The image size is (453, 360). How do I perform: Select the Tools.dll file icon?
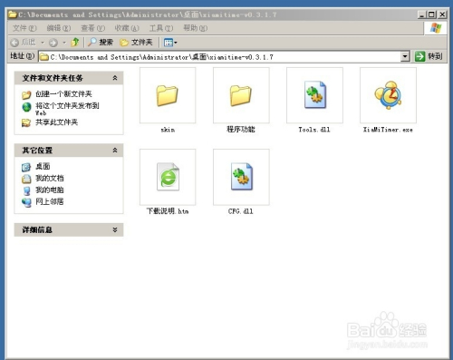click(315, 94)
